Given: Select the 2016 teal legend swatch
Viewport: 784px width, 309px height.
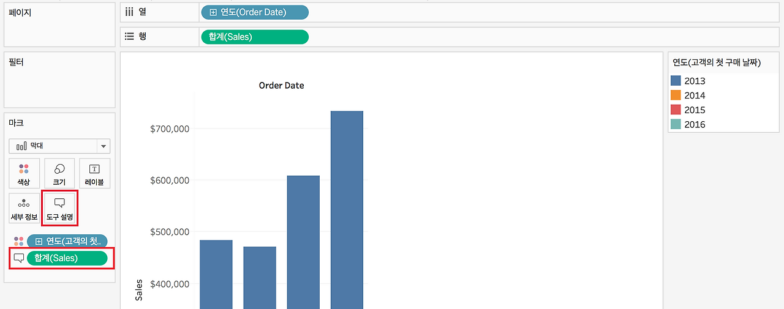Looking at the screenshot, I should tap(676, 124).
